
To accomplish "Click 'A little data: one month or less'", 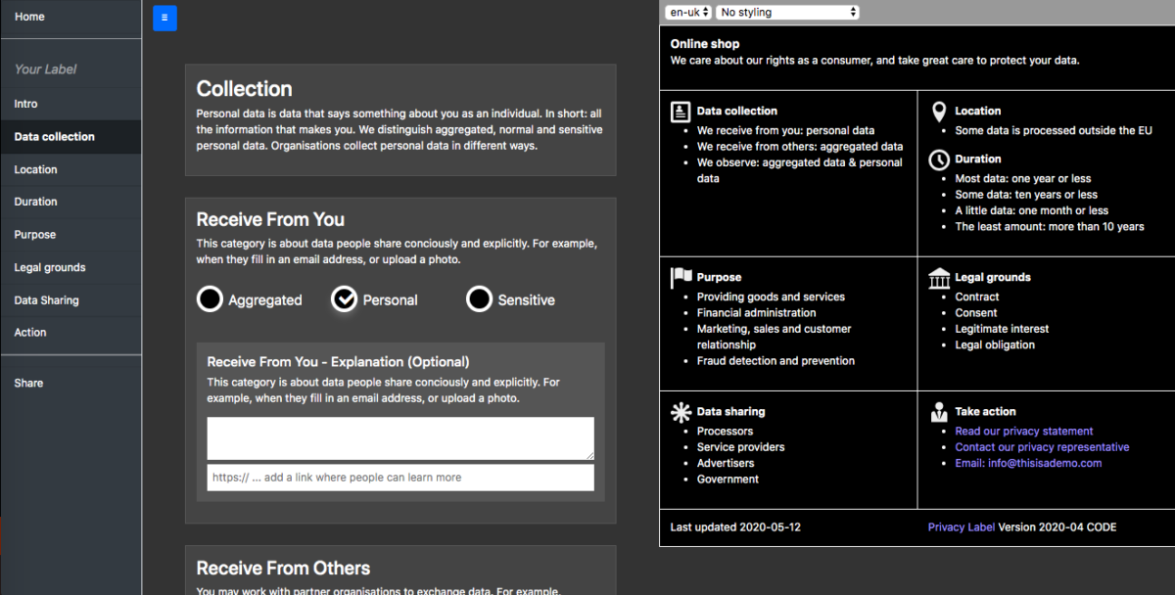I will pos(1032,210).
